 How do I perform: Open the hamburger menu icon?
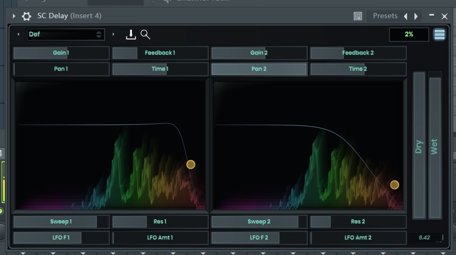[439, 34]
